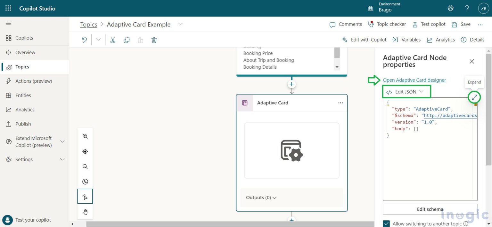This screenshot has height=227, width=492.
Task: Zoom into the canvas using the magnifier icon
Action: tap(85, 136)
